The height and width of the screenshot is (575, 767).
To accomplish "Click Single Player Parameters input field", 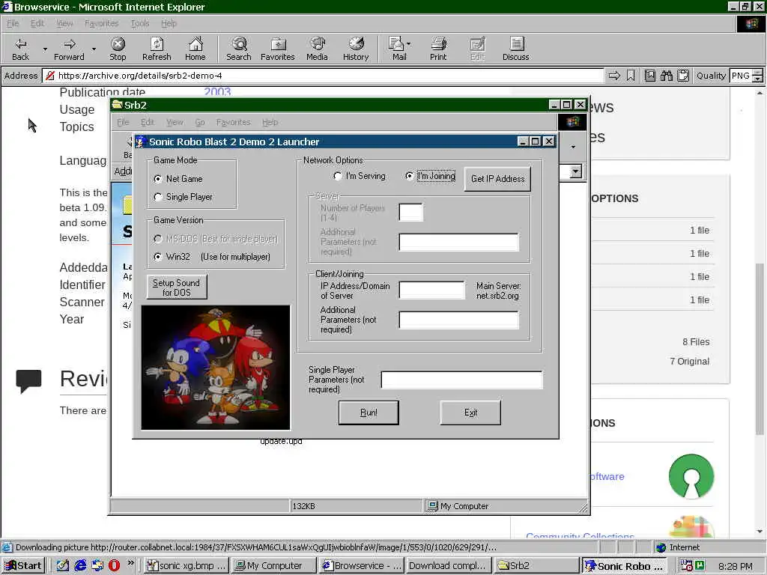I will pos(461,380).
